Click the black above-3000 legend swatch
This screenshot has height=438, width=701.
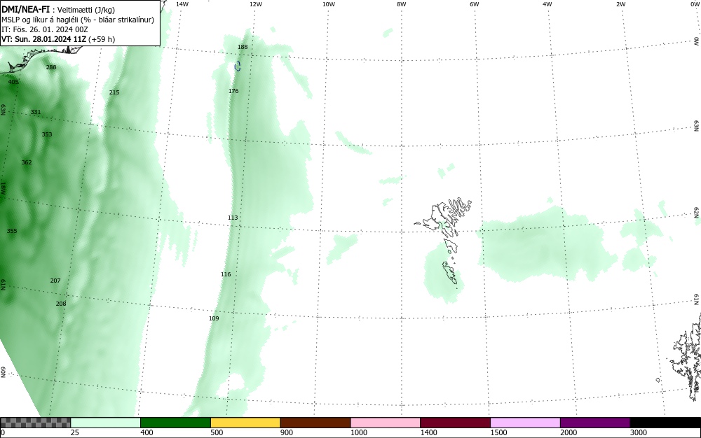click(665, 423)
